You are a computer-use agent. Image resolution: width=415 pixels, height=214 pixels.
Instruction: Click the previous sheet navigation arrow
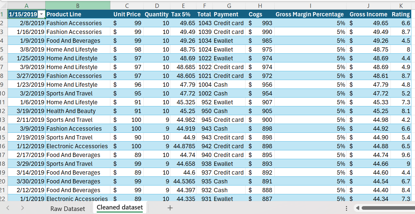pos(8,208)
